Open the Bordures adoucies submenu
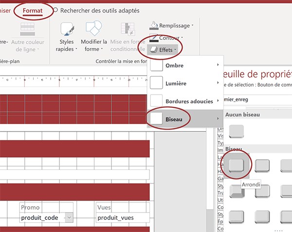Screen dimensions: 292x232 (x=185, y=101)
